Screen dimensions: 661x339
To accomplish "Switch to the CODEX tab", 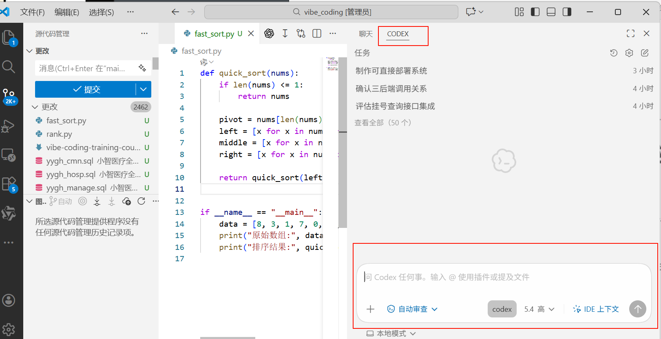I will pos(398,34).
